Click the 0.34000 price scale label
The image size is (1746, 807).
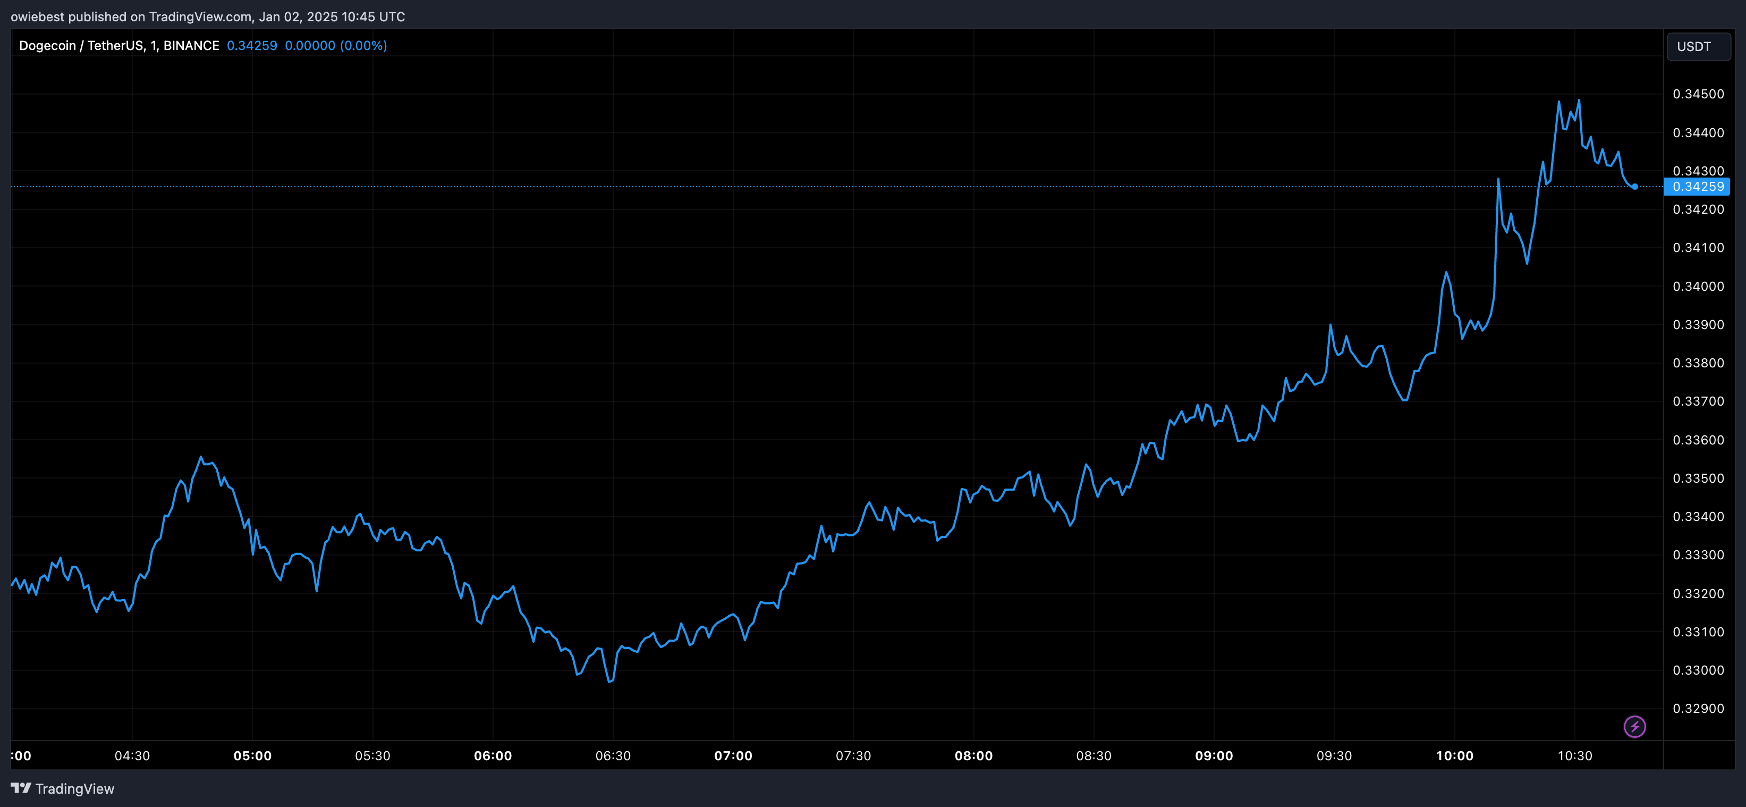click(1698, 286)
